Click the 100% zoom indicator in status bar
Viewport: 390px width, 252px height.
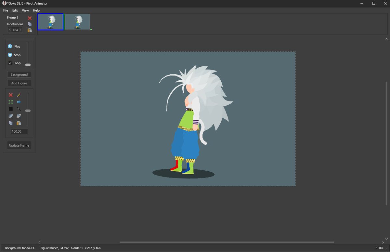click(380, 248)
